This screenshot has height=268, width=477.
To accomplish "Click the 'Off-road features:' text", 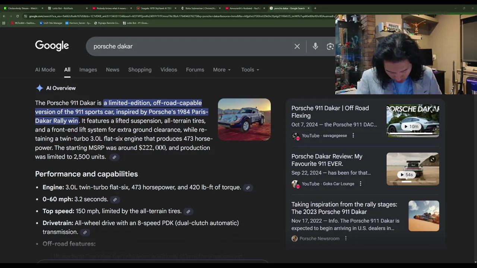I will 69,244.
